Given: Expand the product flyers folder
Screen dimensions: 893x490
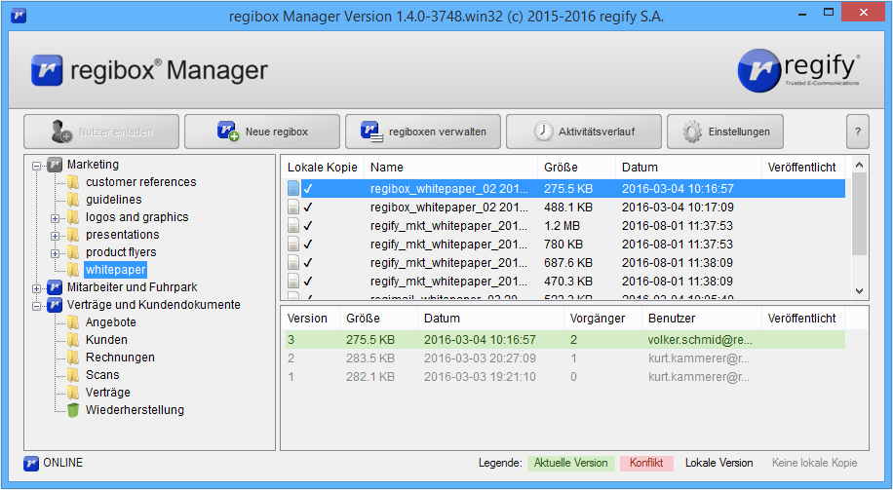Looking at the screenshot, I should 55,254.
